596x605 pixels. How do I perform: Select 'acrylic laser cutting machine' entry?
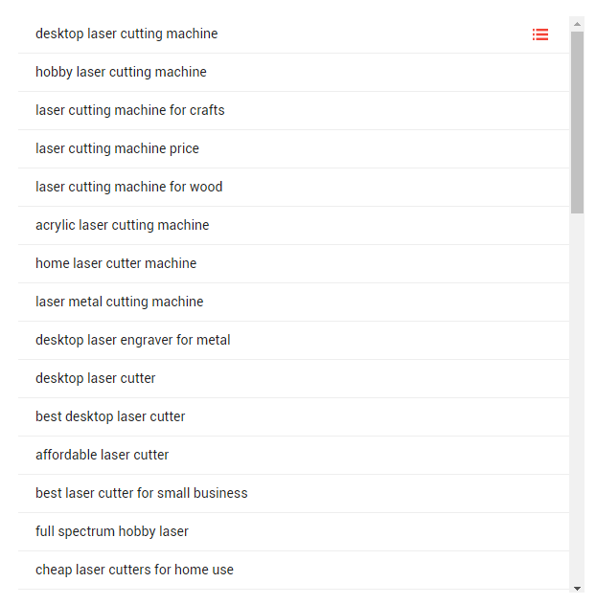[x=122, y=225]
